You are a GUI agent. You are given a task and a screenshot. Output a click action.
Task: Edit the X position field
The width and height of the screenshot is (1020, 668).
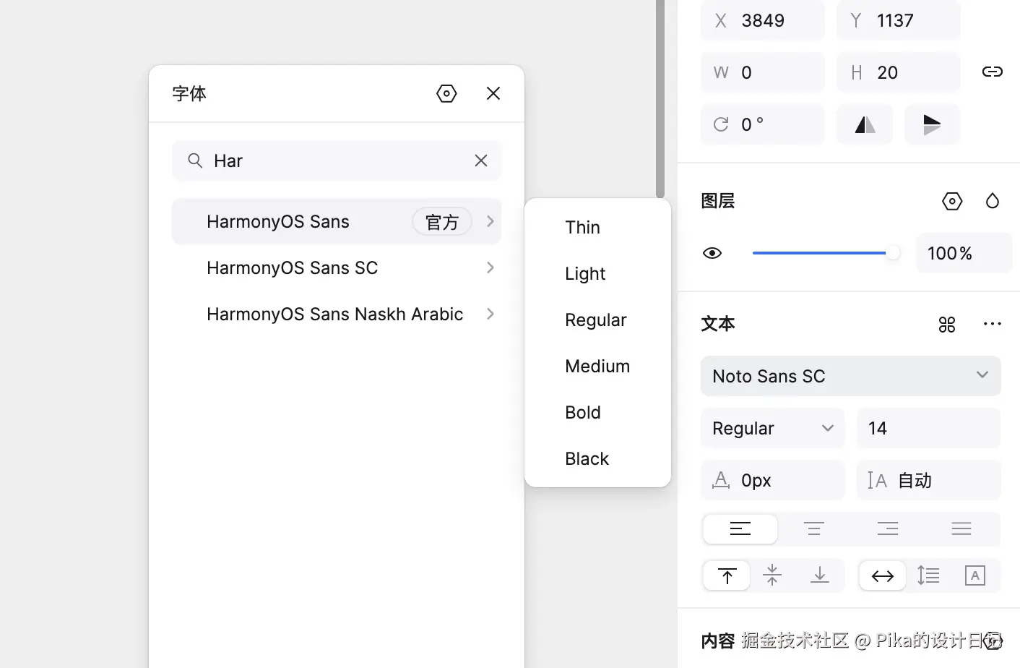click(763, 20)
